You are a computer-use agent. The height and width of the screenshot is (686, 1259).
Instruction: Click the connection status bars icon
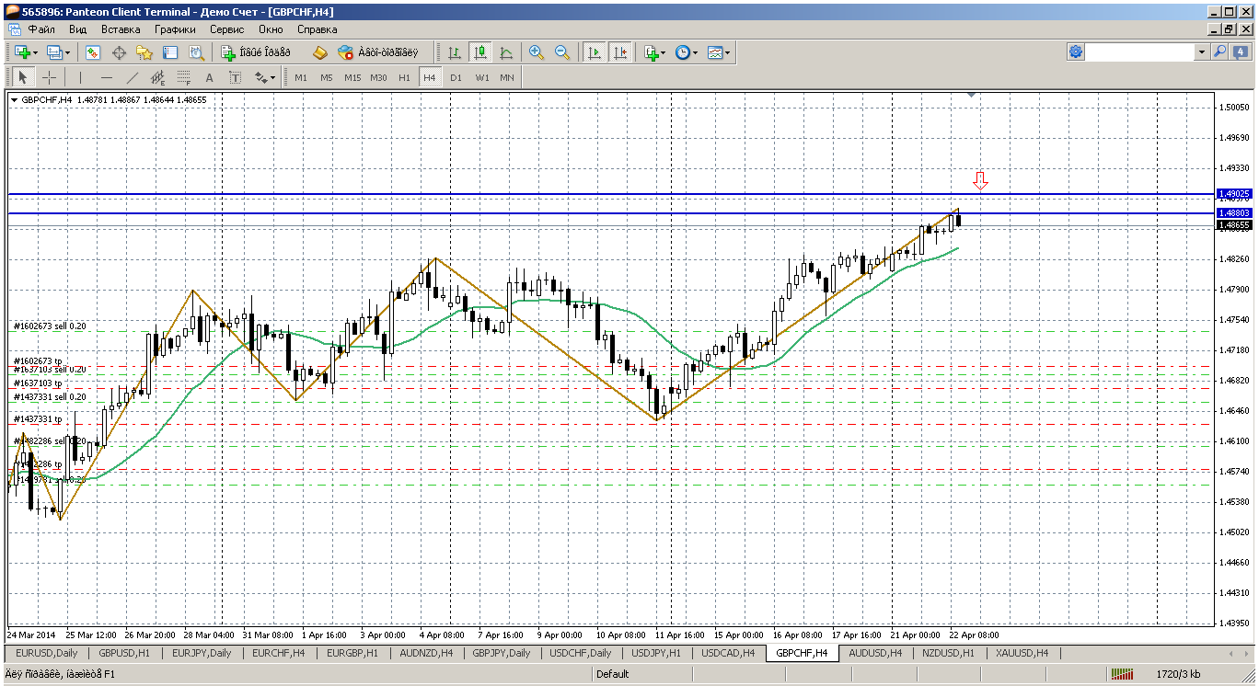pyautogui.click(x=1120, y=674)
